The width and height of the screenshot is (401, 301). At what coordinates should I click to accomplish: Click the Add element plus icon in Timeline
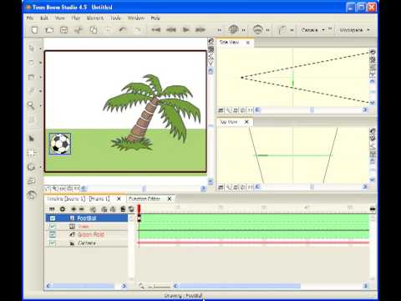[x=74, y=209]
